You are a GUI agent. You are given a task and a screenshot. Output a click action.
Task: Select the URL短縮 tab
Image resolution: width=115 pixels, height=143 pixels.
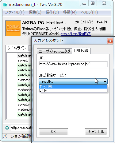pos(81,51)
